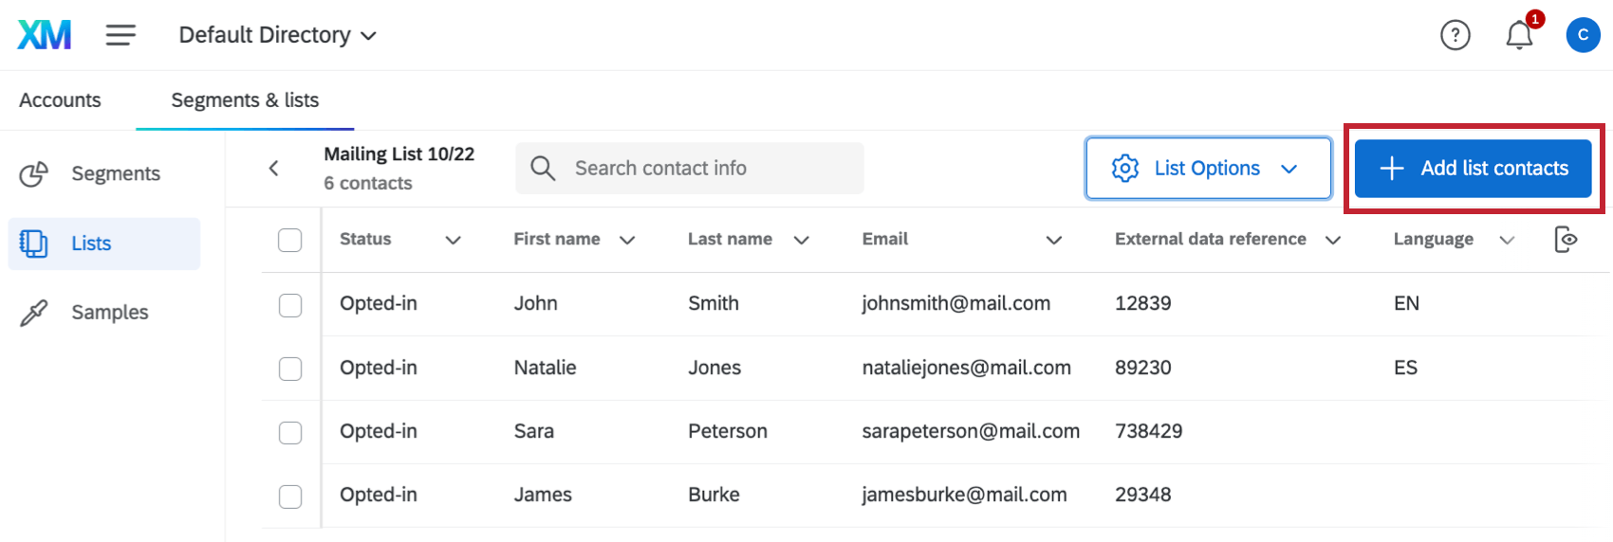Open the notifications bell
Viewport: 1613px width, 542px height.
coord(1519,35)
